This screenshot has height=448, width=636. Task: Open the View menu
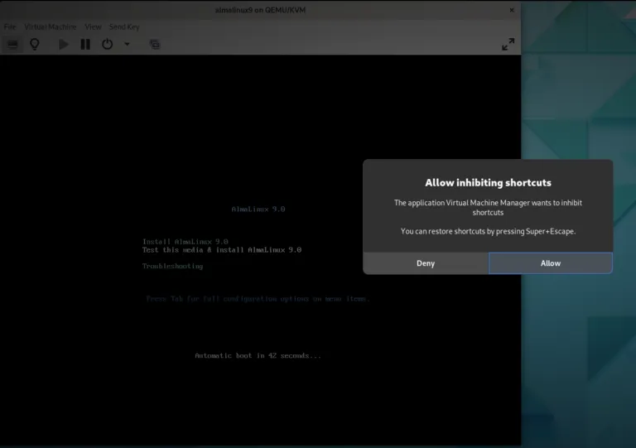pyautogui.click(x=93, y=26)
